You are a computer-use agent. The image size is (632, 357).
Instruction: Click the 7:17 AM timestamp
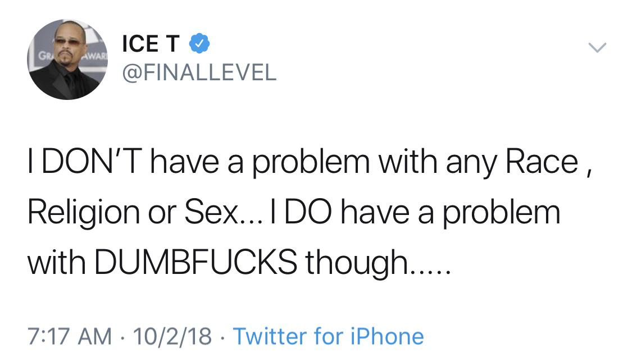point(69,336)
